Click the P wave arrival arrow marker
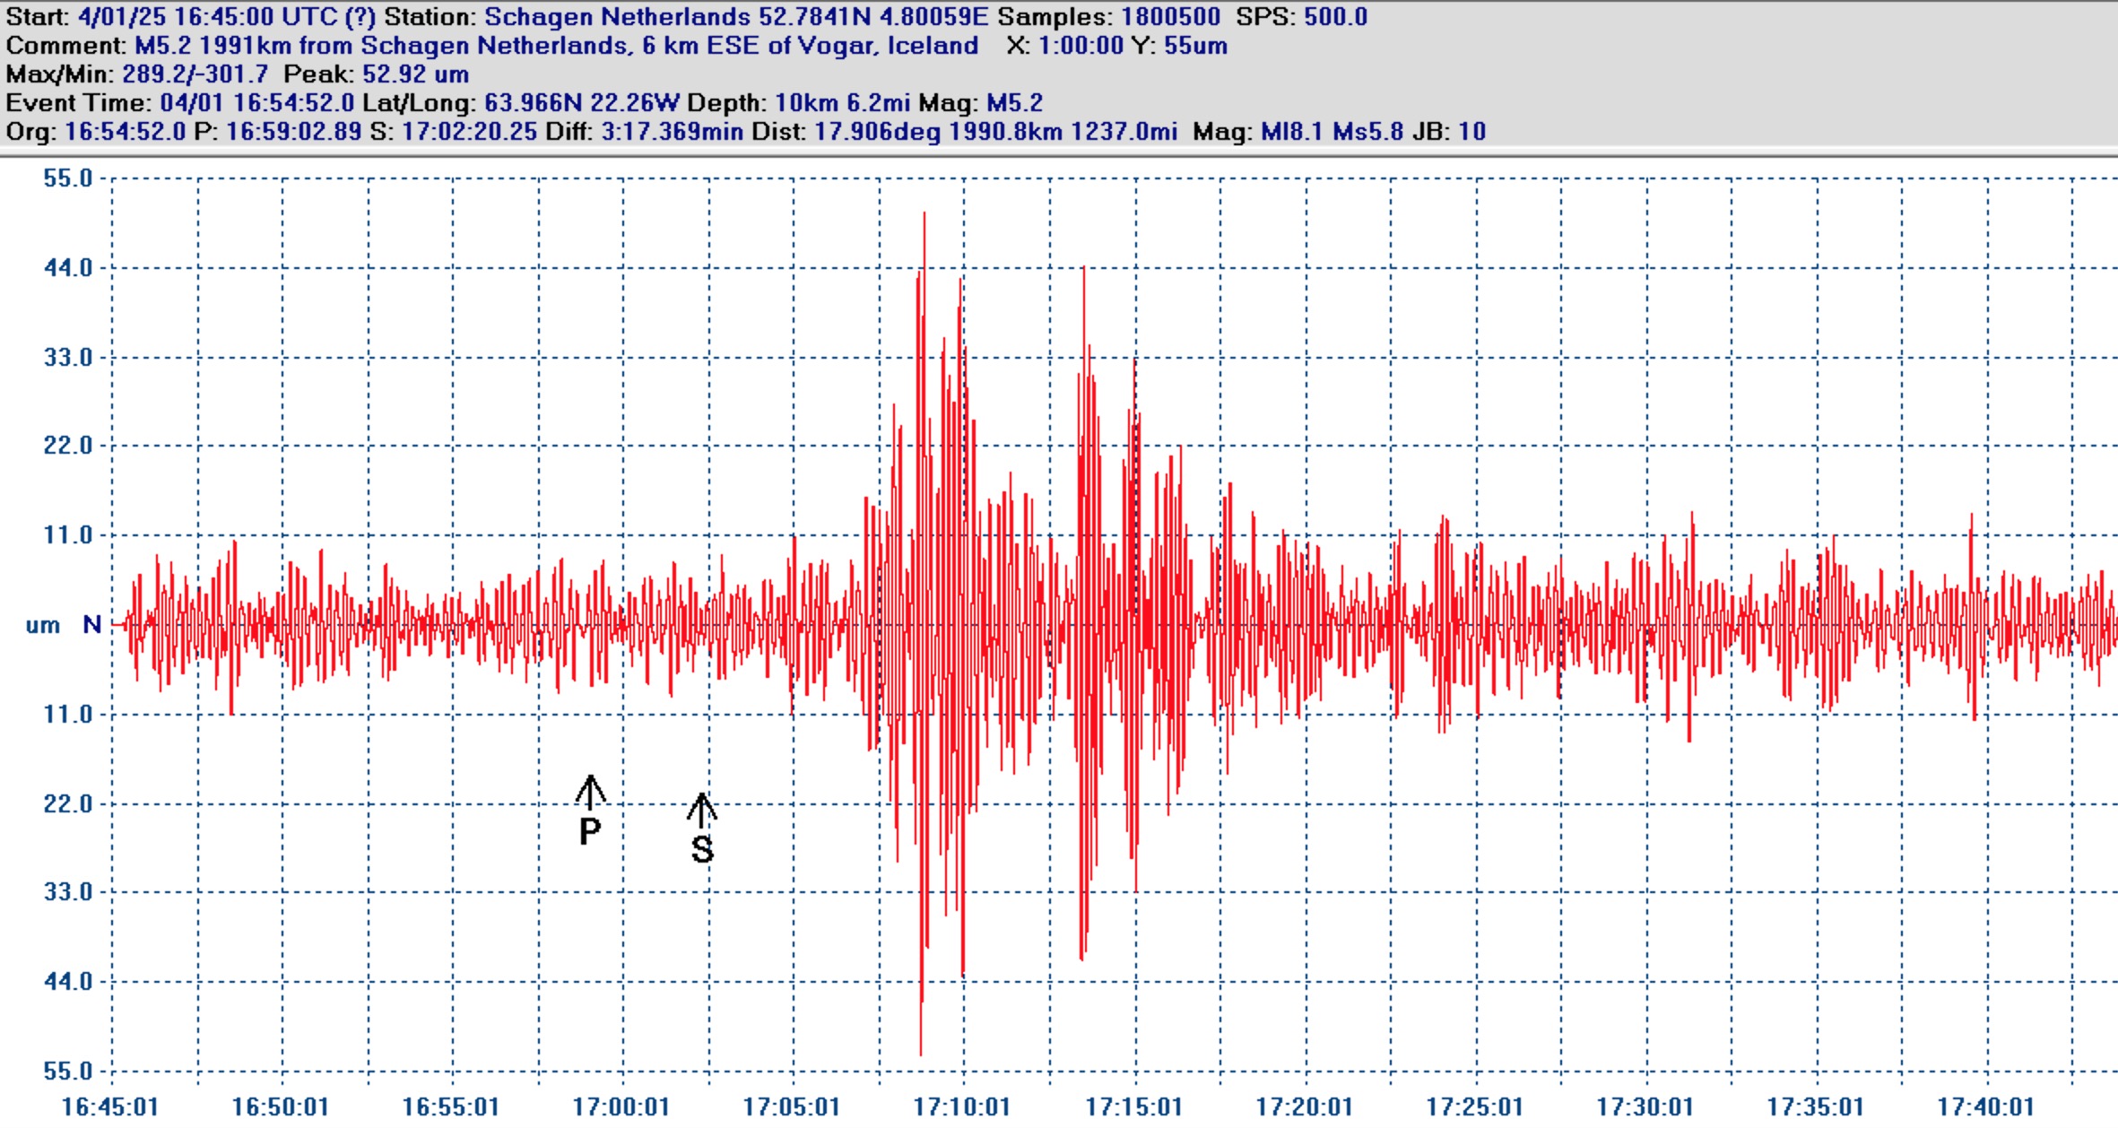Image resolution: width=2118 pixels, height=1128 pixels. tap(590, 792)
